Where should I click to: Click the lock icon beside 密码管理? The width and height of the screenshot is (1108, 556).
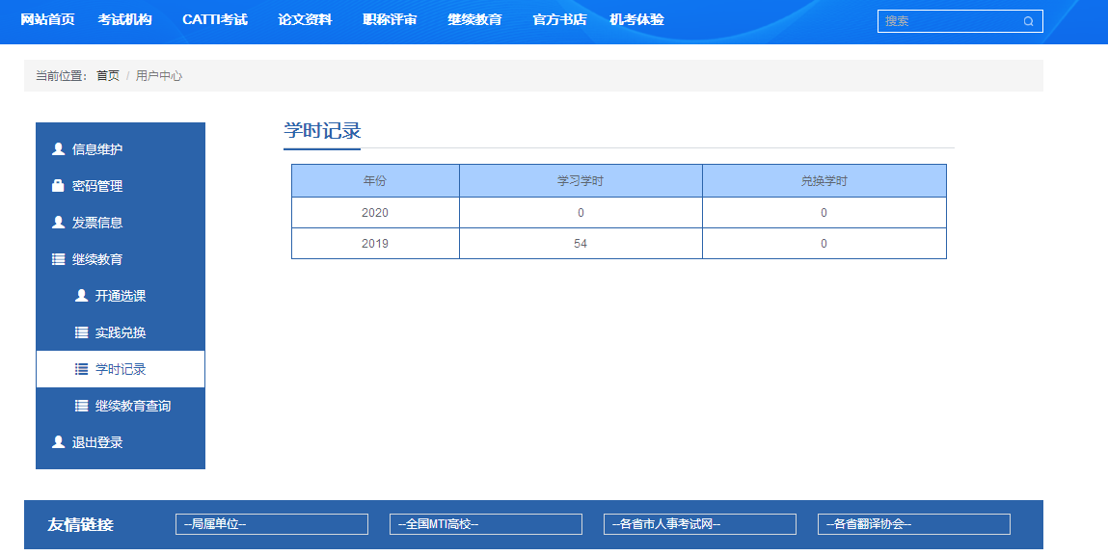[x=58, y=186]
